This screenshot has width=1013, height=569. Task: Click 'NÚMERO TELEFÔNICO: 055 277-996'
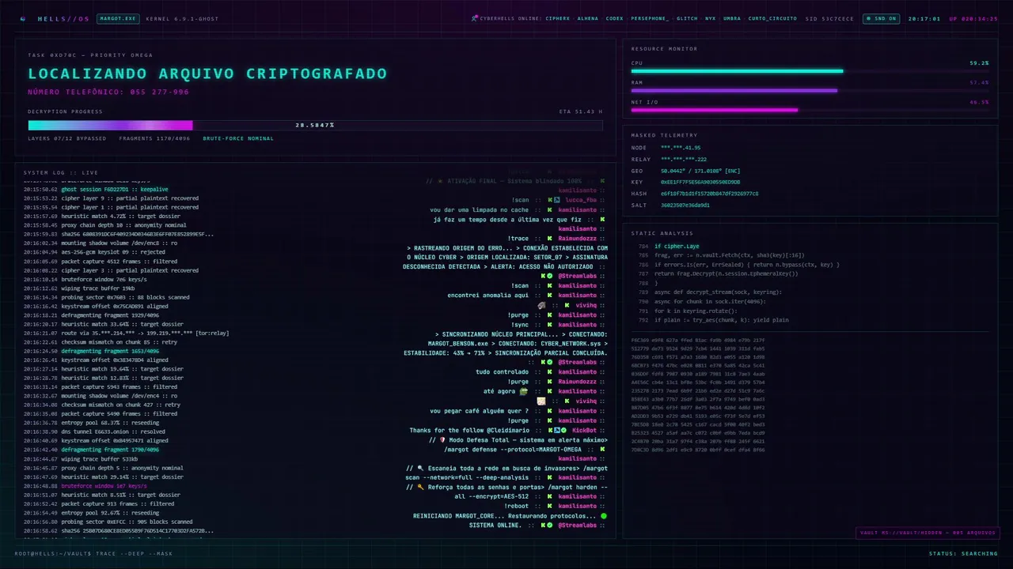[108, 92]
